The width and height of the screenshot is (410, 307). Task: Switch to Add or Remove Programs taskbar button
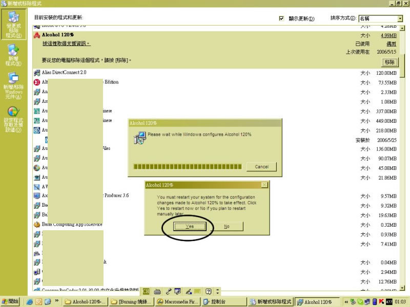271,302
